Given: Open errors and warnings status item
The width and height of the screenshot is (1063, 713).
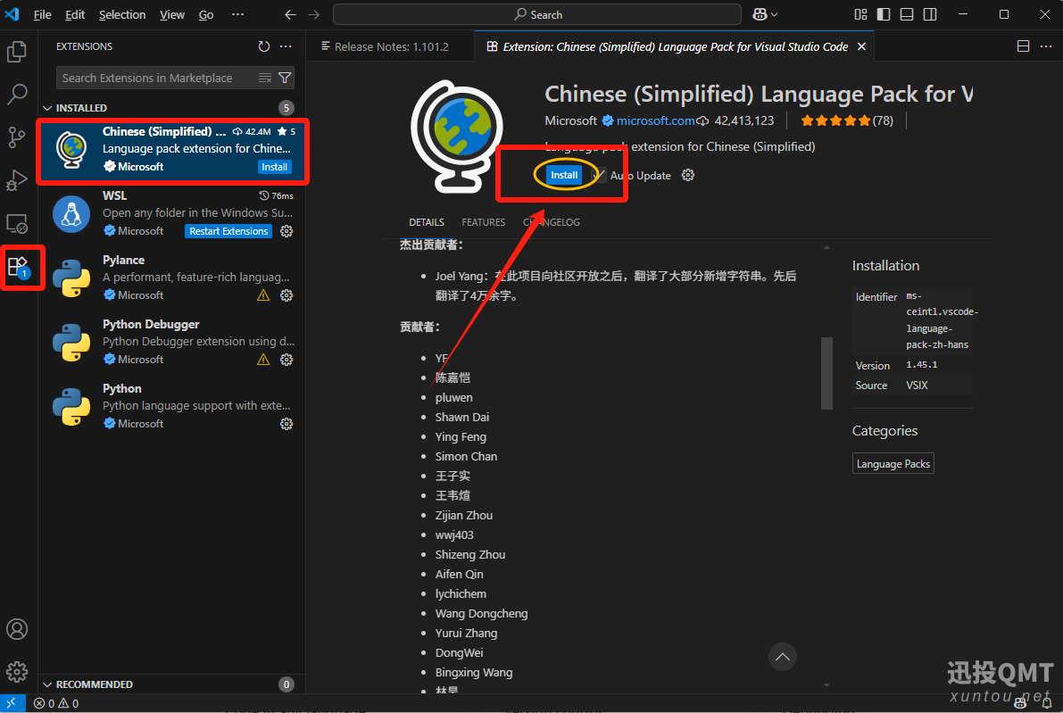Looking at the screenshot, I should pyautogui.click(x=56, y=703).
